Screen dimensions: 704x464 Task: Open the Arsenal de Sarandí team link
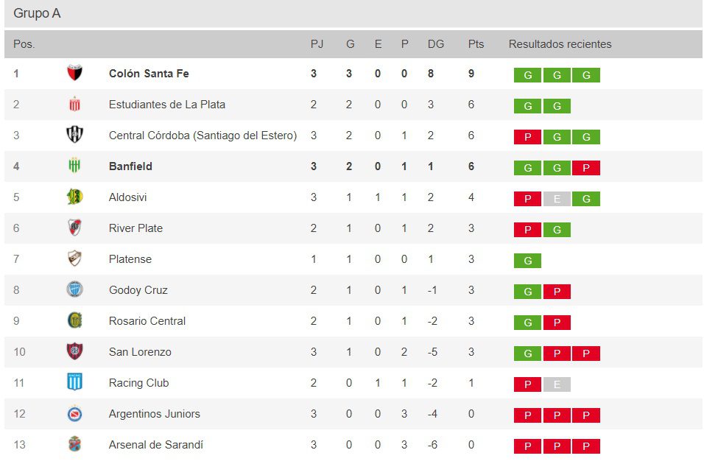tap(156, 445)
